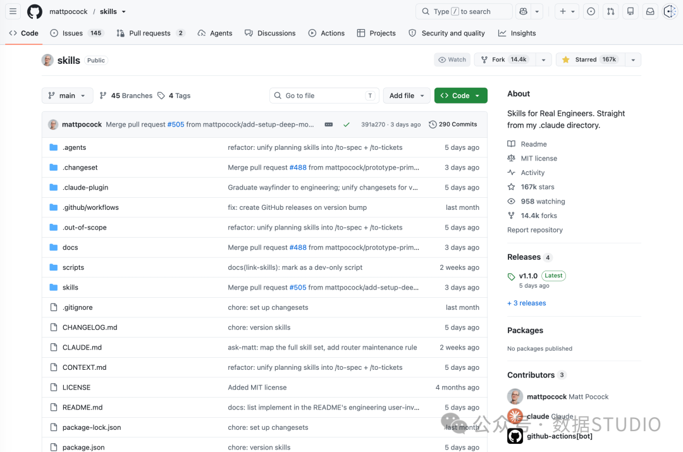
Task: Click the Report repository link
Action: pyautogui.click(x=535, y=230)
